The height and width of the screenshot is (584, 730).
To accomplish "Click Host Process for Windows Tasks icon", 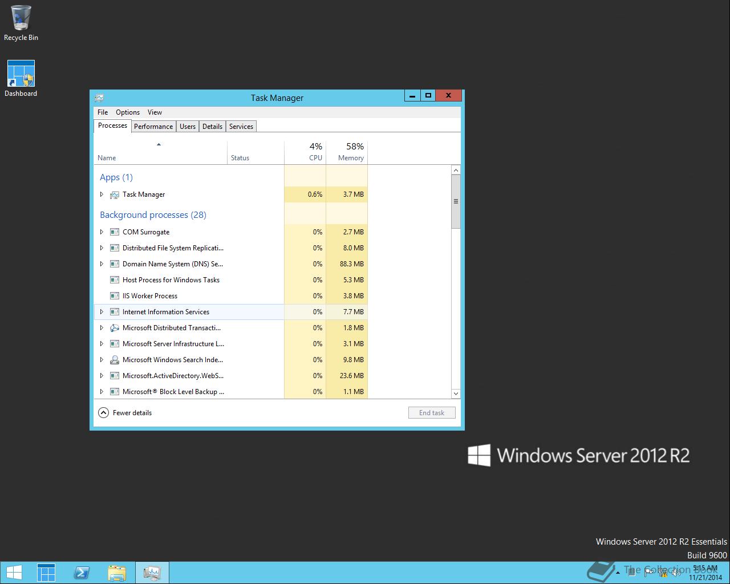I will [x=115, y=280].
